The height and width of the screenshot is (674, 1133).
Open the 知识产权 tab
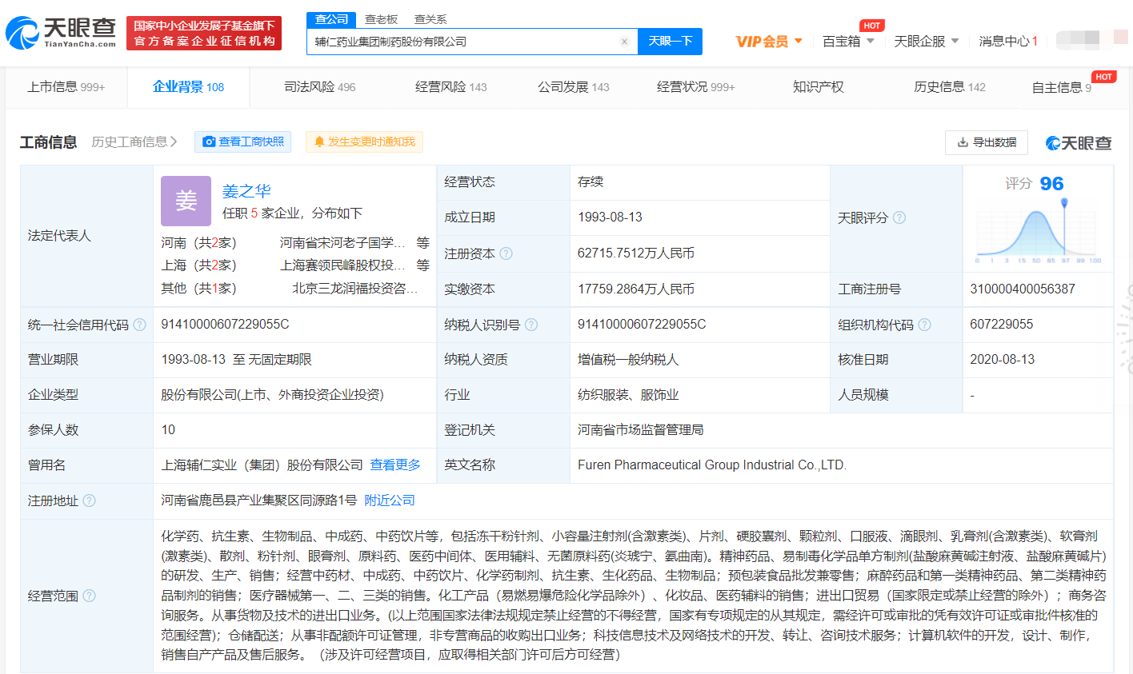[819, 86]
